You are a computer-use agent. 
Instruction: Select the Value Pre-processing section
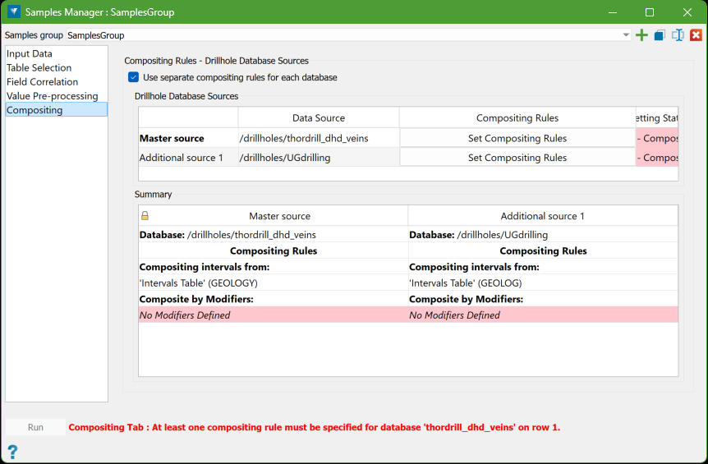pyautogui.click(x=52, y=95)
